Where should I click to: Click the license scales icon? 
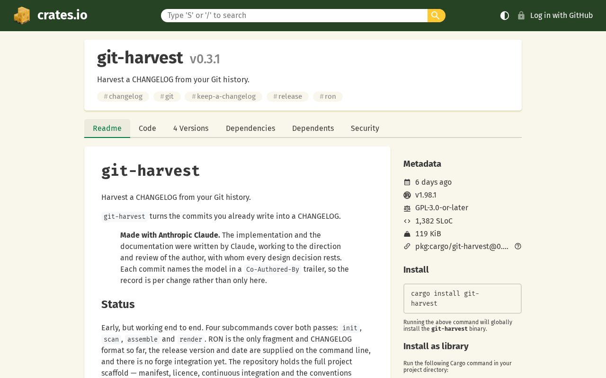407,208
